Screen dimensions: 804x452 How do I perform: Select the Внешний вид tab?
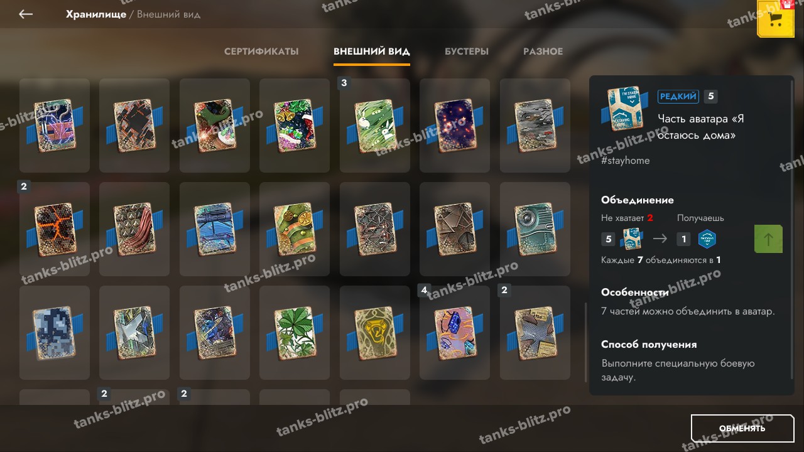[x=372, y=51]
